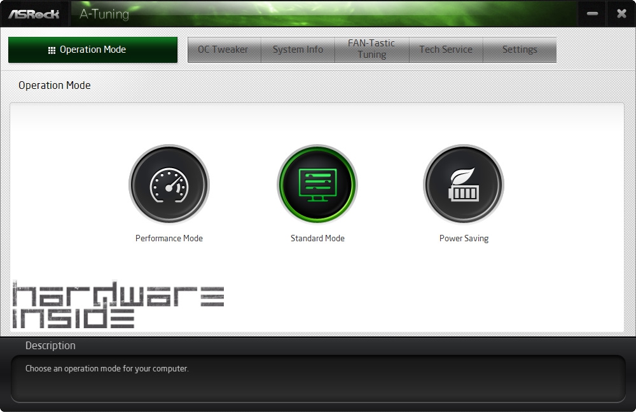Screen dimensions: 636x412
Task: Choose the Power Saving battery leaf icon
Action: point(464,185)
